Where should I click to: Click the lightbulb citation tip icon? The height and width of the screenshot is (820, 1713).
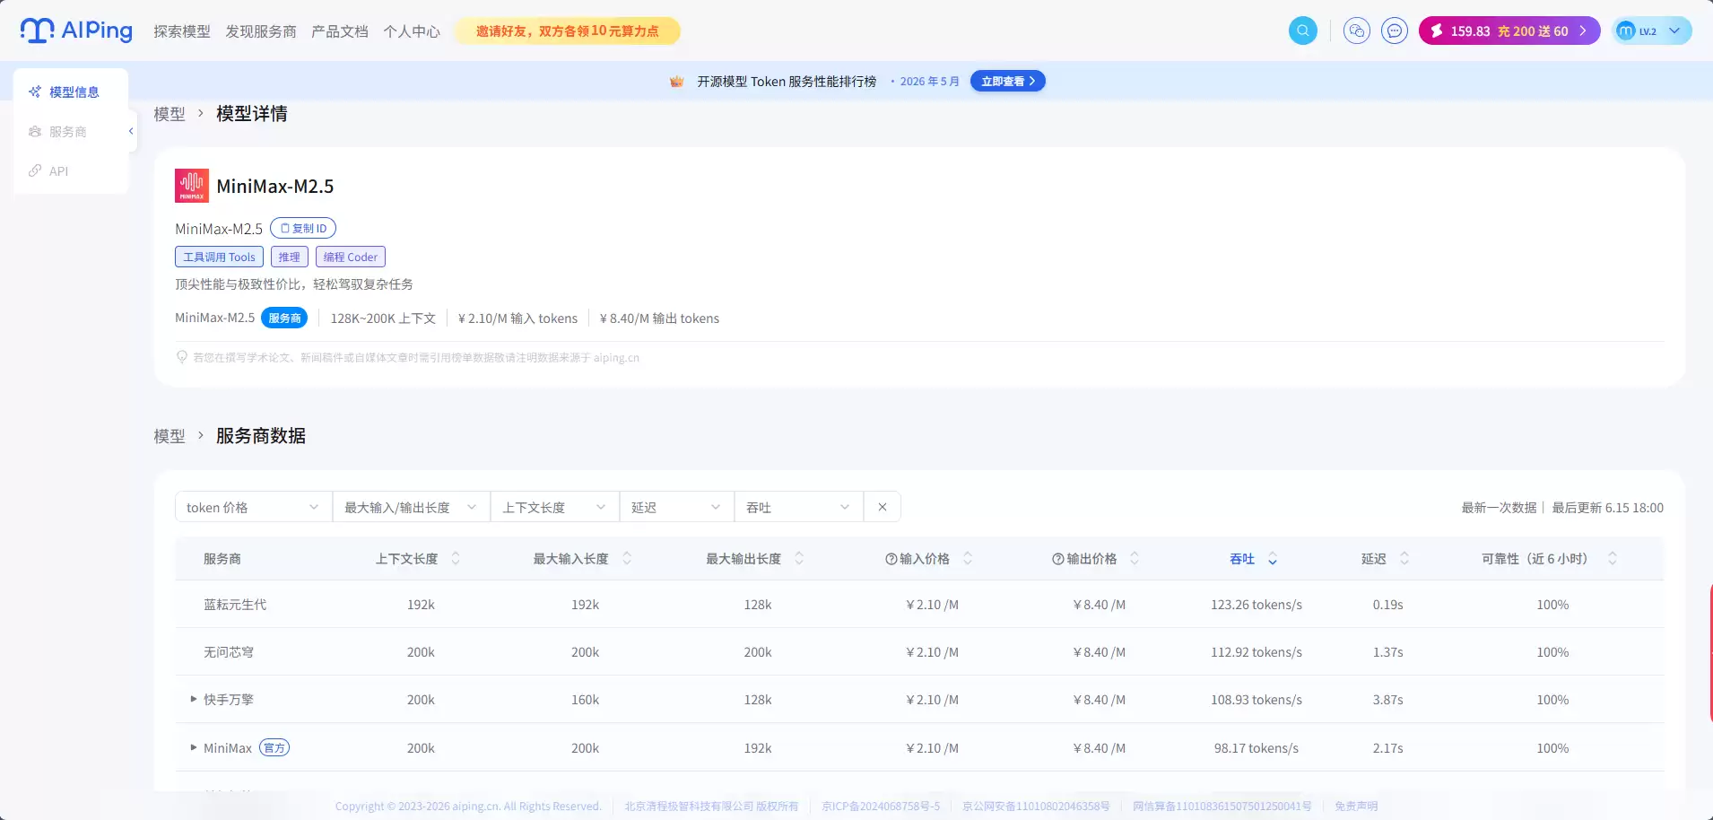[x=182, y=357]
